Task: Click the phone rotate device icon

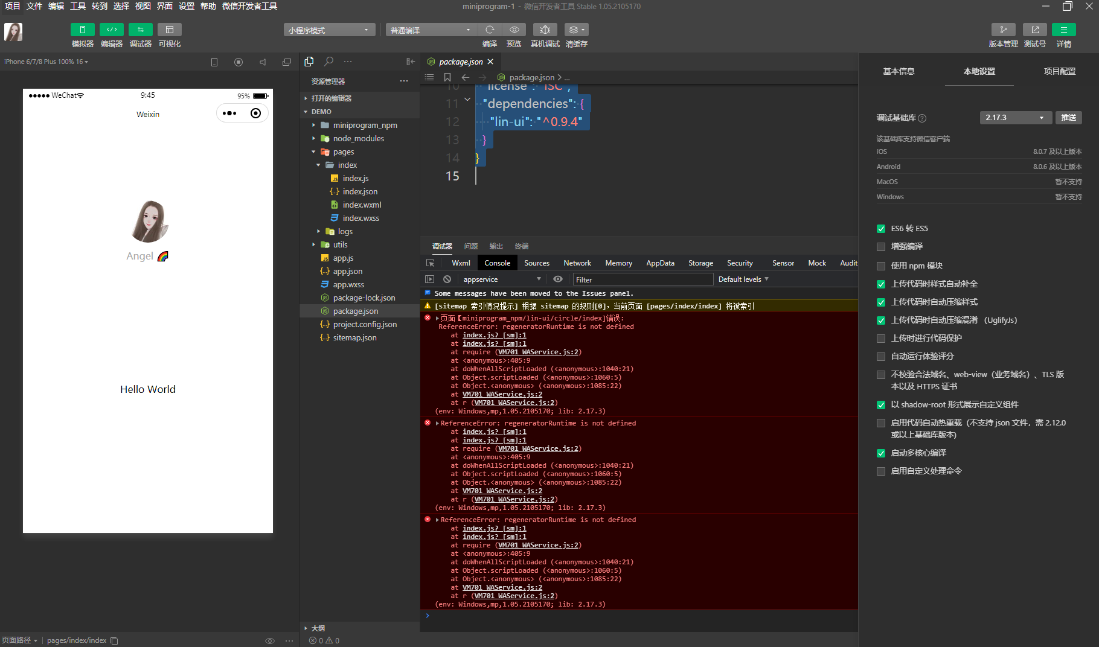Action: click(214, 62)
